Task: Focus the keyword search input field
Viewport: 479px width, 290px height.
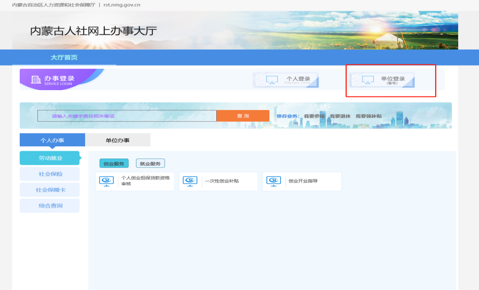Action: point(127,116)
